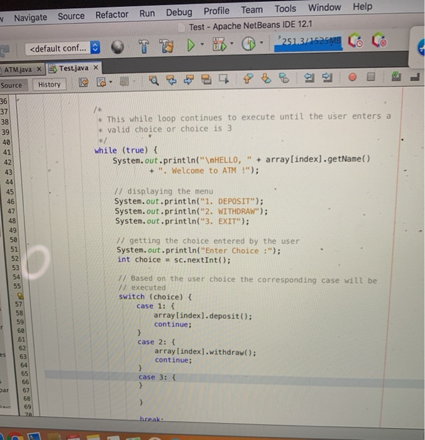Click on "while (true) {" code line
This screenshot has height=440, width=425.
126,150
